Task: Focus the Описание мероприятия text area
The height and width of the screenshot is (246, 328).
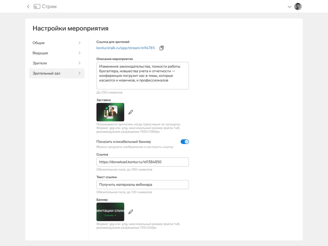Action: 143,76
